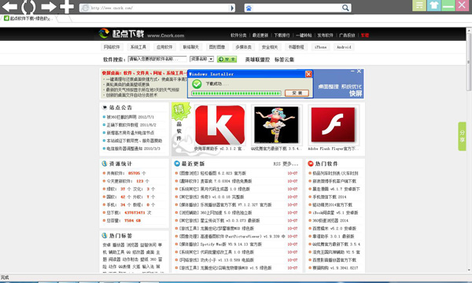Screen dimensions: 472x283
Task: Select the 多媒体类 category tab
Action: point(243,47)
